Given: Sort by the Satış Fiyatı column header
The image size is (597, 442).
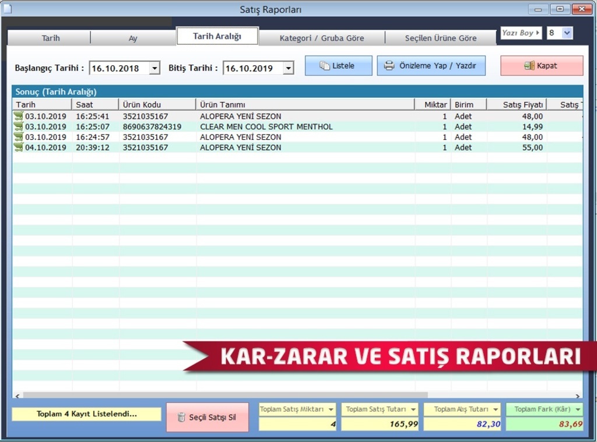Looking at the screenshot, I should (x=517, y=105).
